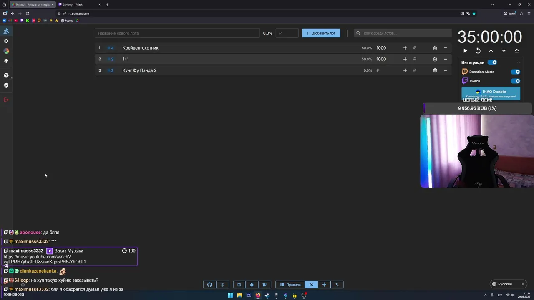Image resolution: width=534 pixels, height=300 pixels.
Task: Click the shield icon in left sidebar
Action: click(6, 85)
